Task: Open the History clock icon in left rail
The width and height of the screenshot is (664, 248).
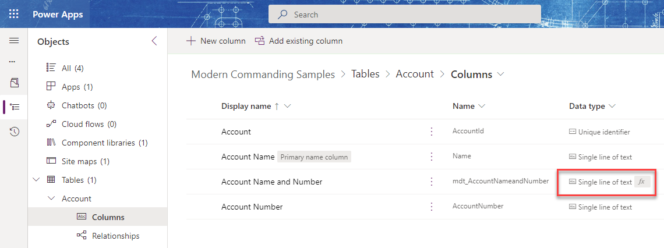Action: tap(14, 132)
